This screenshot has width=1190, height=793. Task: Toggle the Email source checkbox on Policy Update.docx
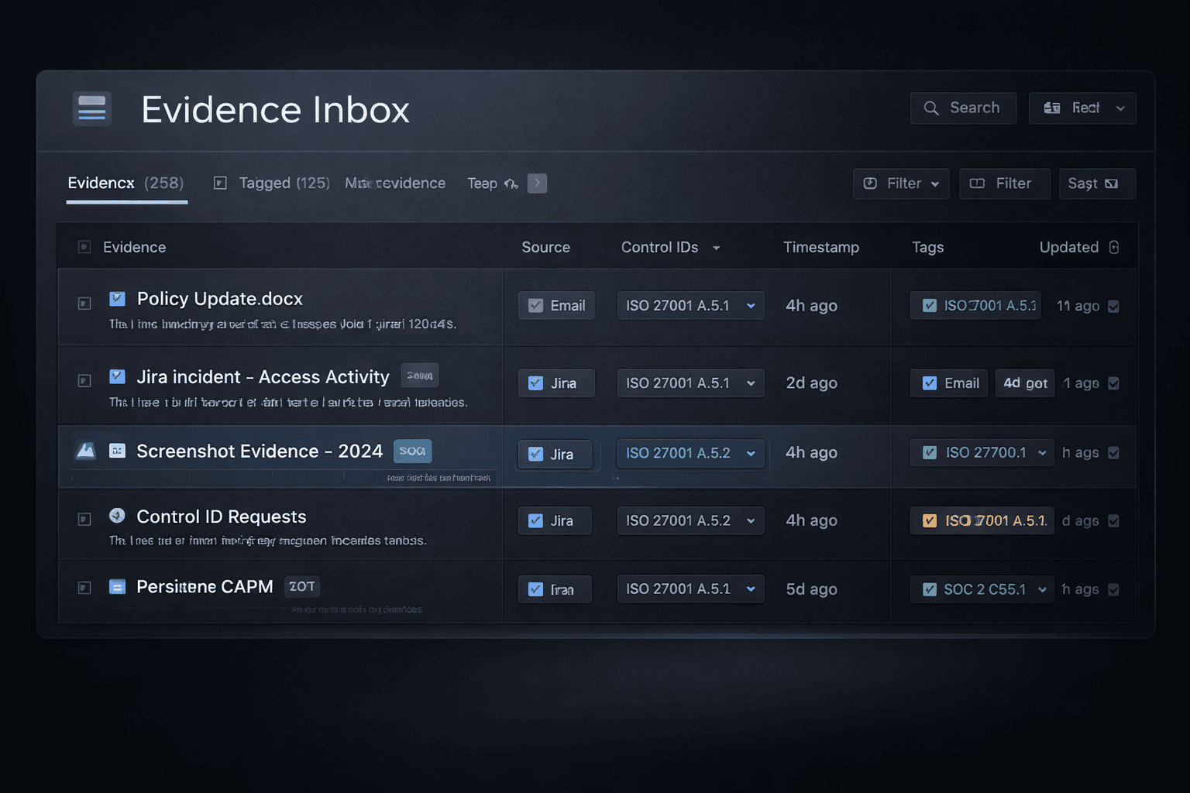coord(535,305)
